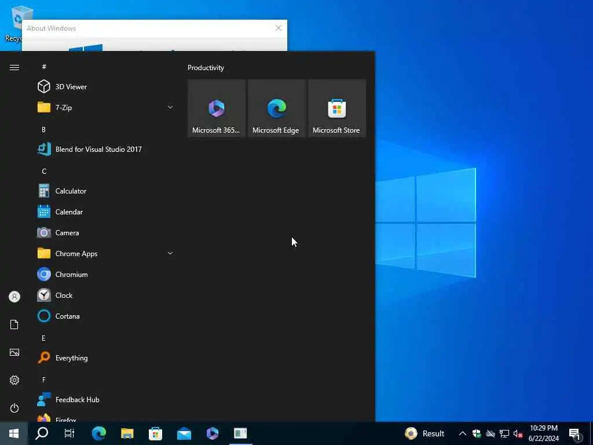Viewport: 593px width, 445px height.
Task: Jump to letter index # header
Action: click(x=44, y=67)
